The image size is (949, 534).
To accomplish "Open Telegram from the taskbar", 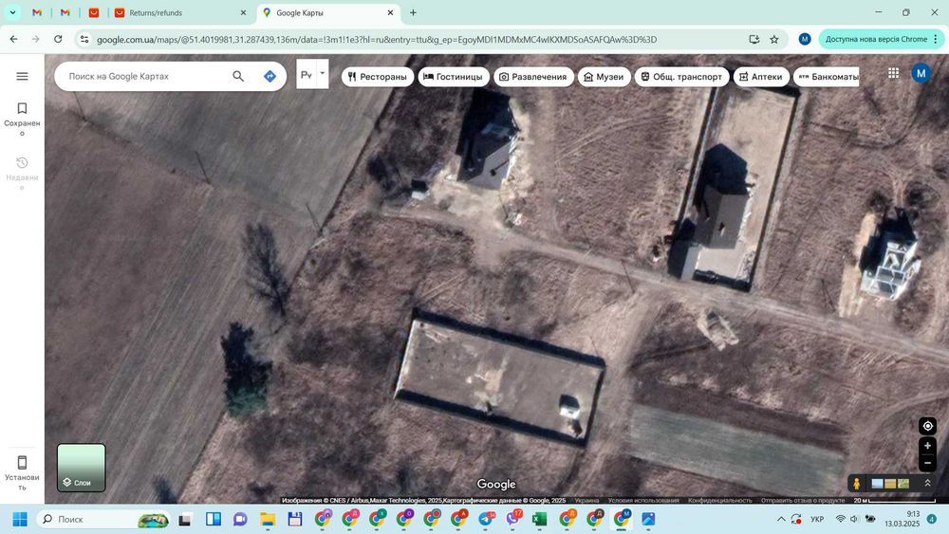I will 487,519.
